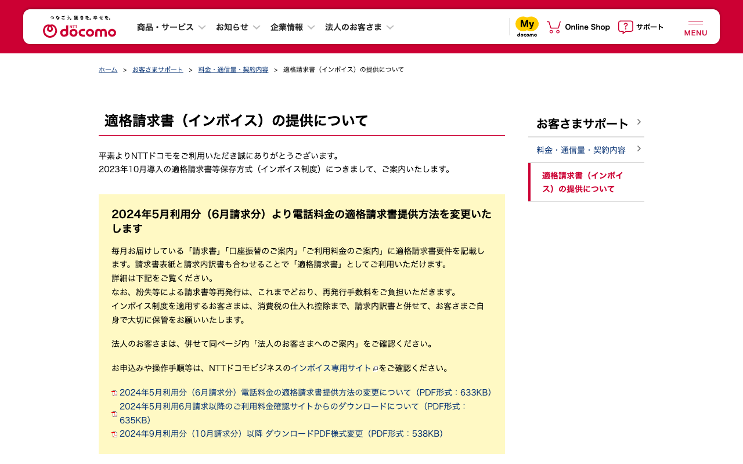Click the main page heading 適格請求書（インボイス）の提供について
743x464 pixels.
(236, 121)
